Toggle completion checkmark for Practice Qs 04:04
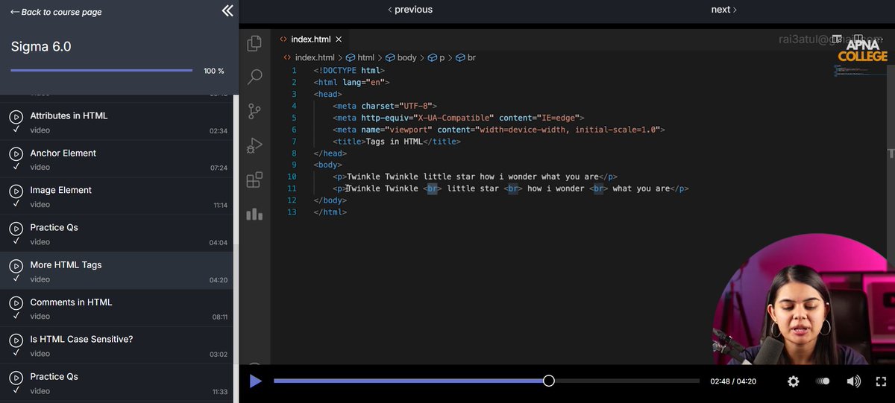895x403 pixels. [16, 241]
